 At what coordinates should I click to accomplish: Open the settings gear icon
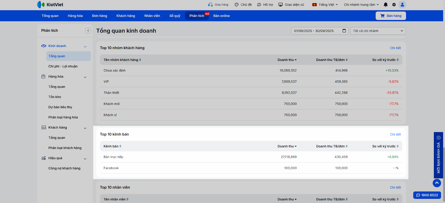coord(394,5)
